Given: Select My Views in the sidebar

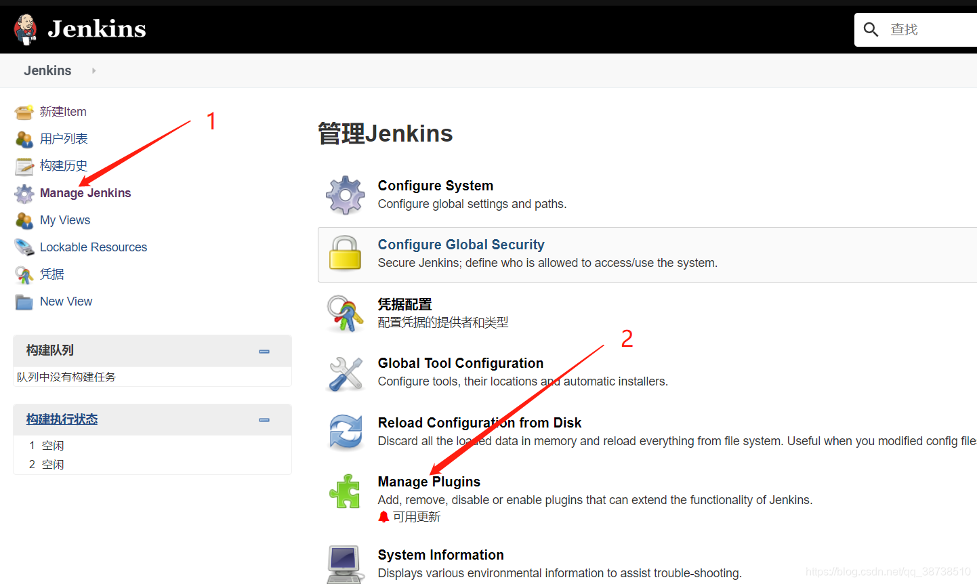Looking at the screenshot, I should click(x=64, y=220).
